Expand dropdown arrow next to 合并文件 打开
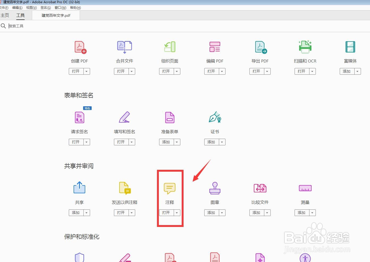Screen dimensions: 370x262 coord(132,71)
